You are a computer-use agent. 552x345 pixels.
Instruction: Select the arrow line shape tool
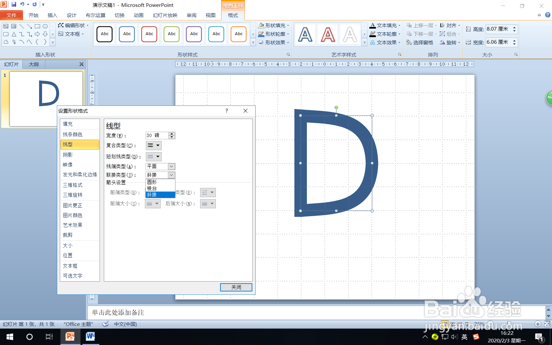click(x=30, y=26)
